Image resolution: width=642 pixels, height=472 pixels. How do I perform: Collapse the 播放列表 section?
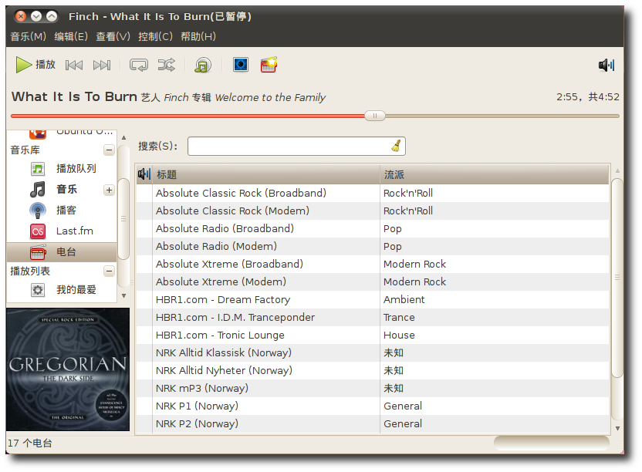(x=109, y=271)
